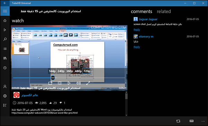The width and height of the screenshot is (208, 126).
Task: Open the account user icon
Action: (x=5, y=87)
